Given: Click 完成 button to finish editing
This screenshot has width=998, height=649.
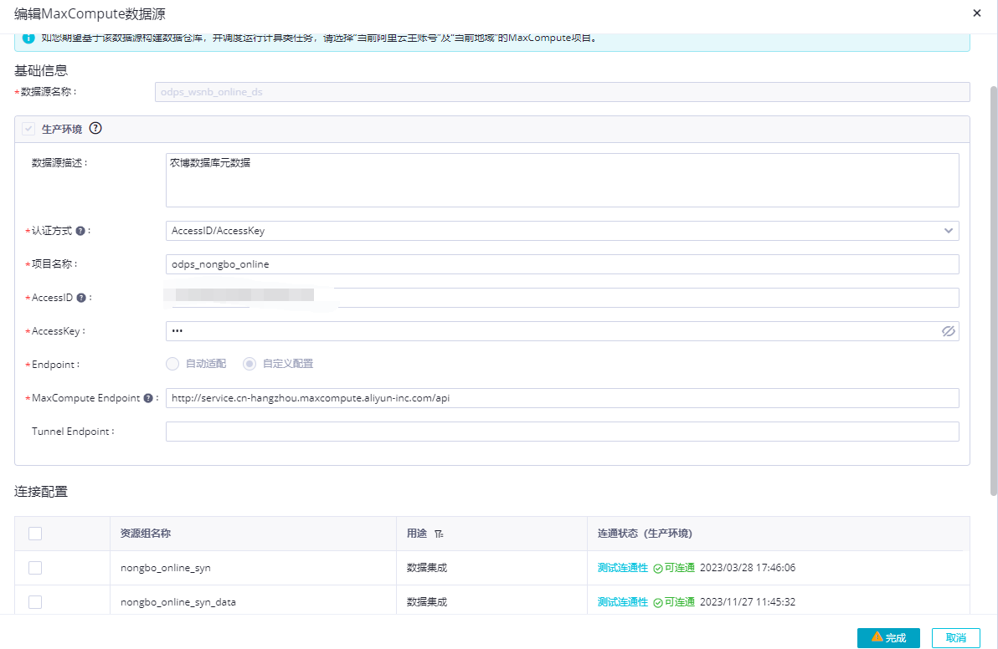Looking at the screenshot, I should (888, 637).
